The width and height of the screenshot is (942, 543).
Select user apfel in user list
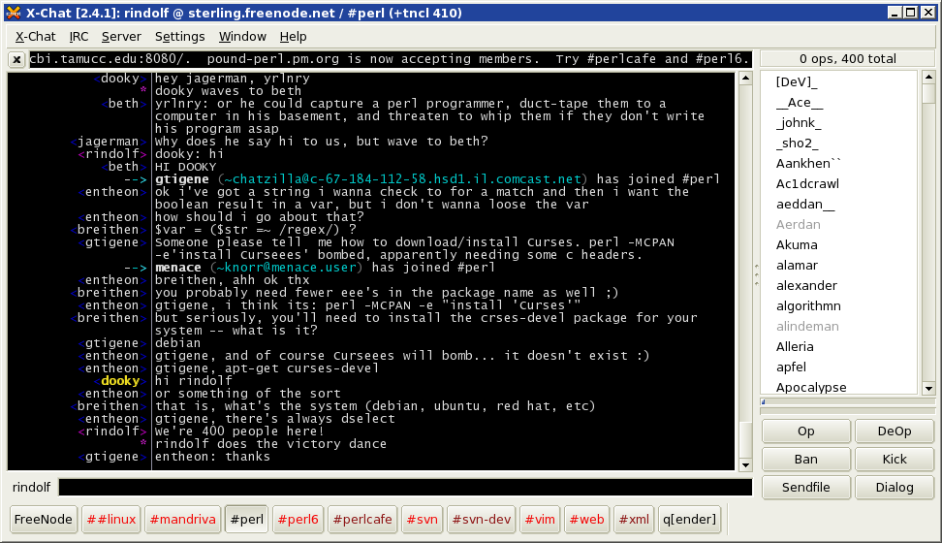(x=791, y=367)
